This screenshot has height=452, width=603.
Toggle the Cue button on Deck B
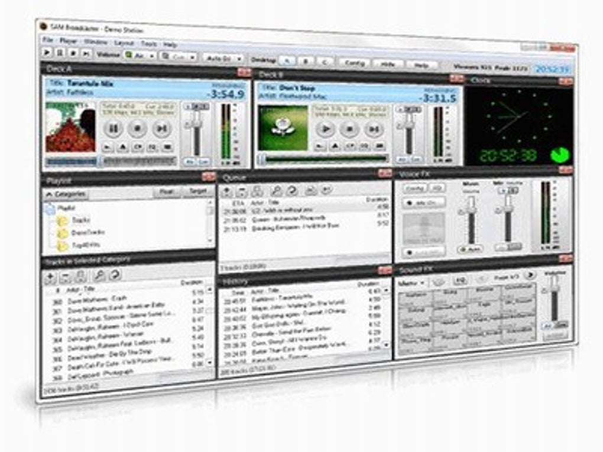click(x=416, y=159)
